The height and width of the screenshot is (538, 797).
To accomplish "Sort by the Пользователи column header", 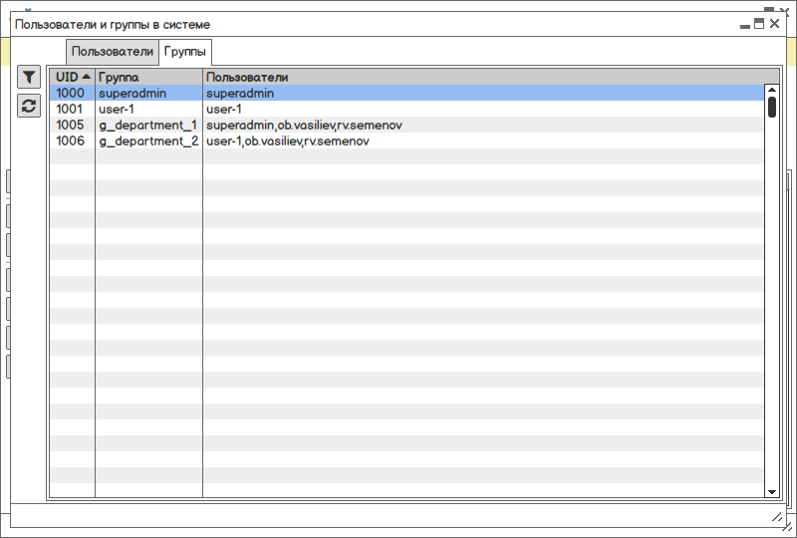I will pyautogui.click(x=491, y=78).
